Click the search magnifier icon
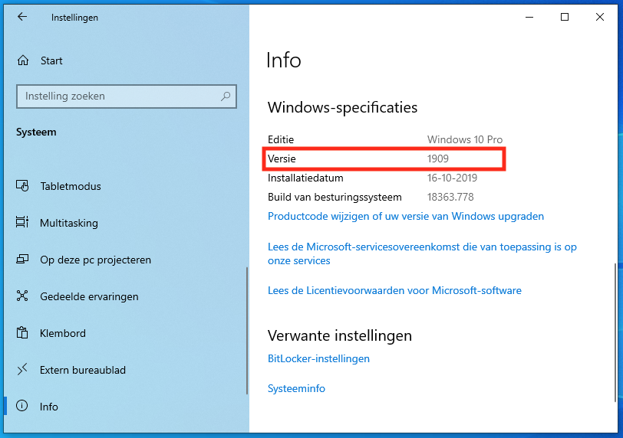Image resolution: width=623 pixels, height=438 pixels. coord(226,96)
